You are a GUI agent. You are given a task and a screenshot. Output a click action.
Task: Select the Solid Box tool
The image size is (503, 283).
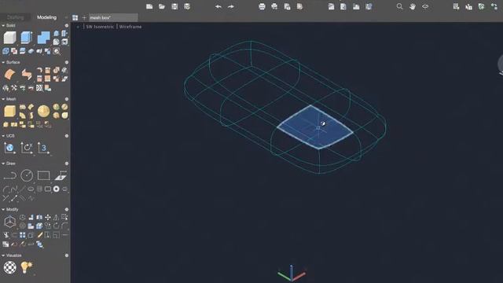click(9, 38)
